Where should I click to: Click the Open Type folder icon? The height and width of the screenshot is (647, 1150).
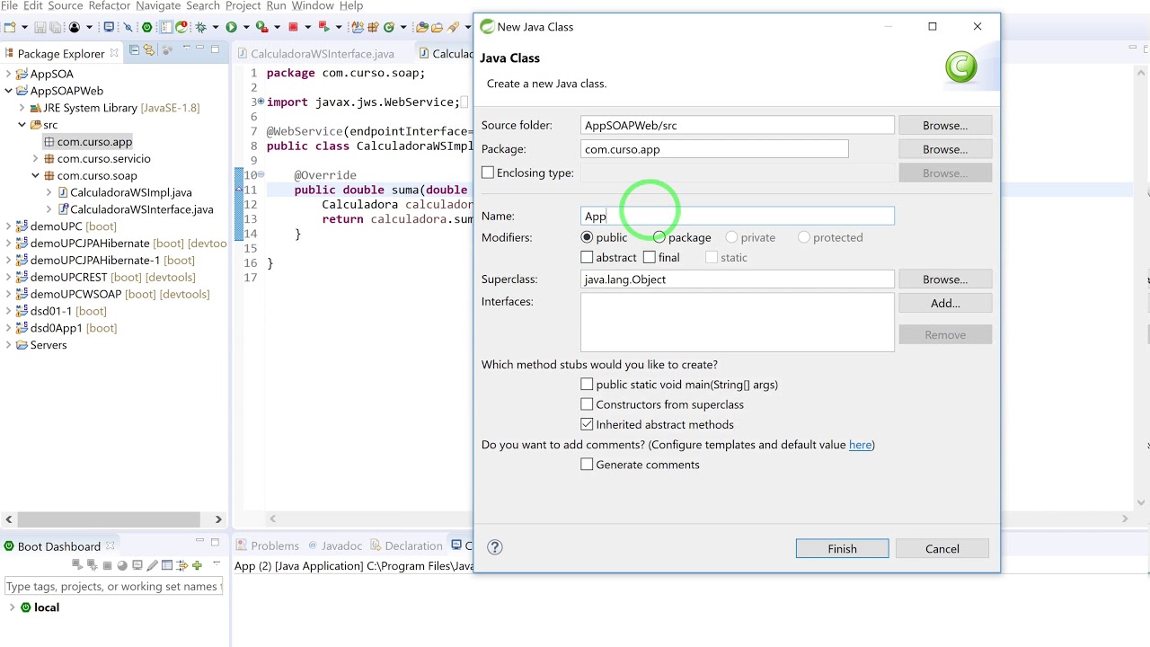(422, 27)
